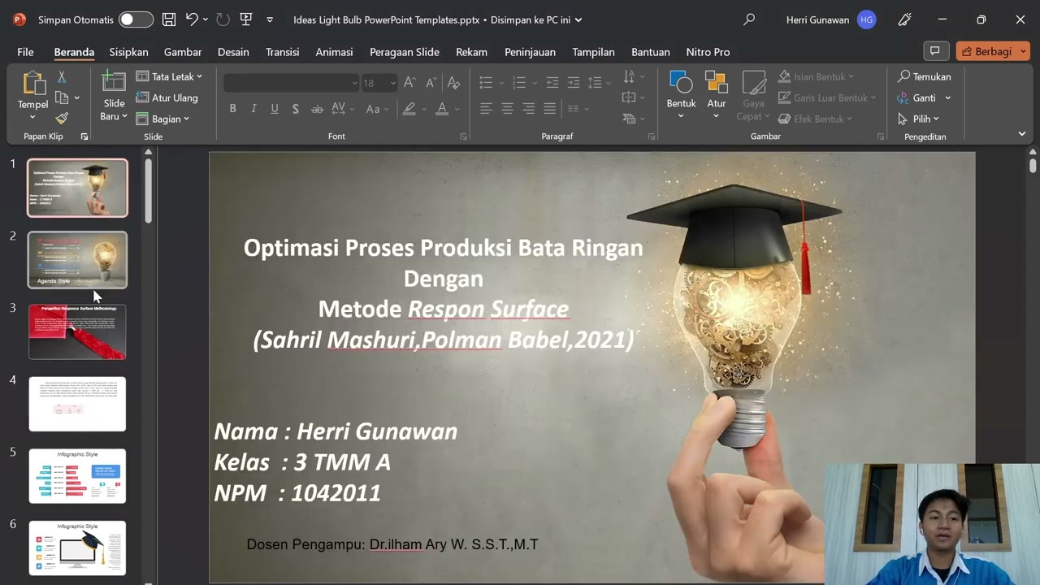The height and width of the screenshot is (585, 1040).
Task: Click the Save floppy disk icon
Action: pos(168,19)
